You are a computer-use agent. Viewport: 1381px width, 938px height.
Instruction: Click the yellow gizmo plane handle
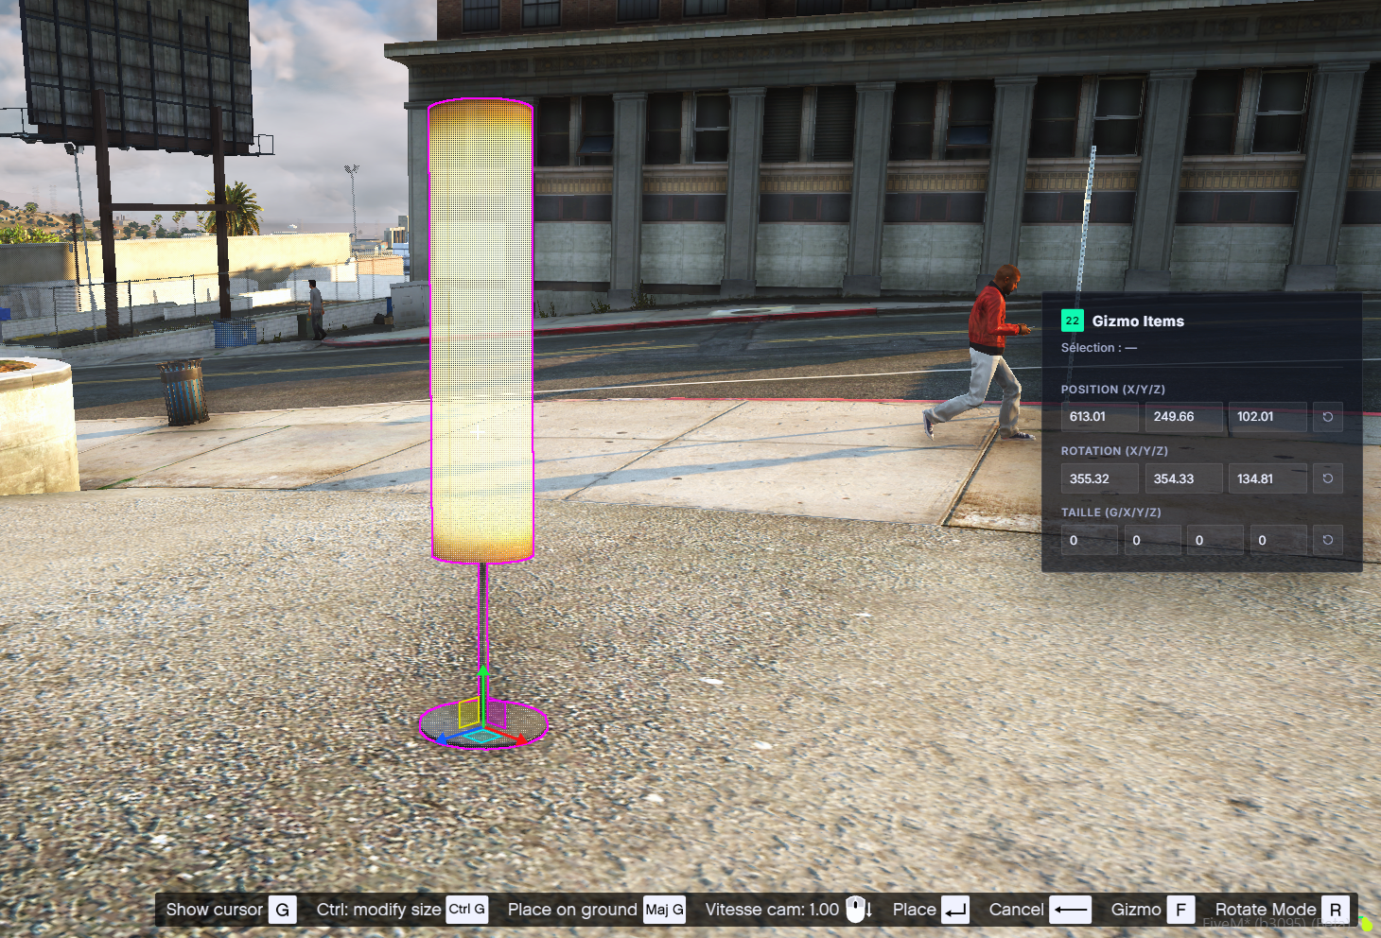pos(469,713)
